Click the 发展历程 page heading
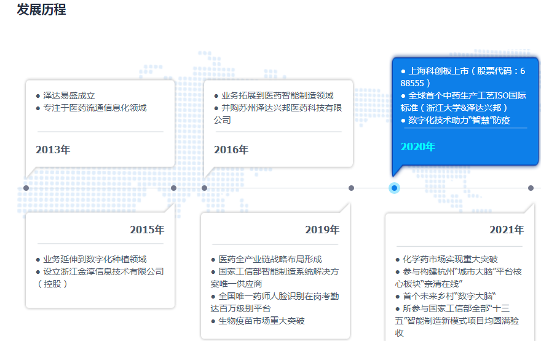The image size is (541, 341). click(41, 10)
